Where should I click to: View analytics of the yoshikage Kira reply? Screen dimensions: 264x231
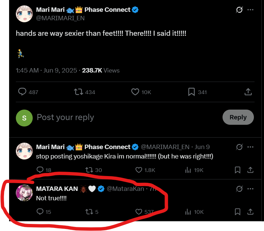188,170
